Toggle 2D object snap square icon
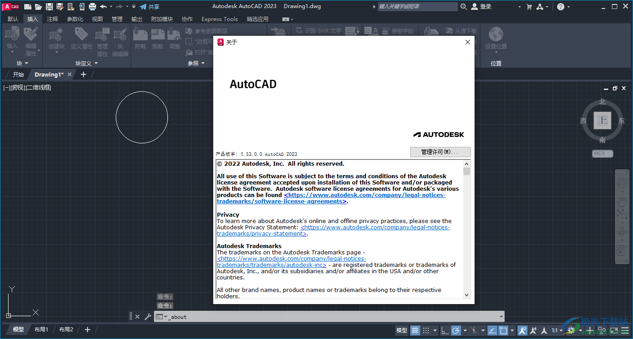Screen dimensions: 633x339 503,330
